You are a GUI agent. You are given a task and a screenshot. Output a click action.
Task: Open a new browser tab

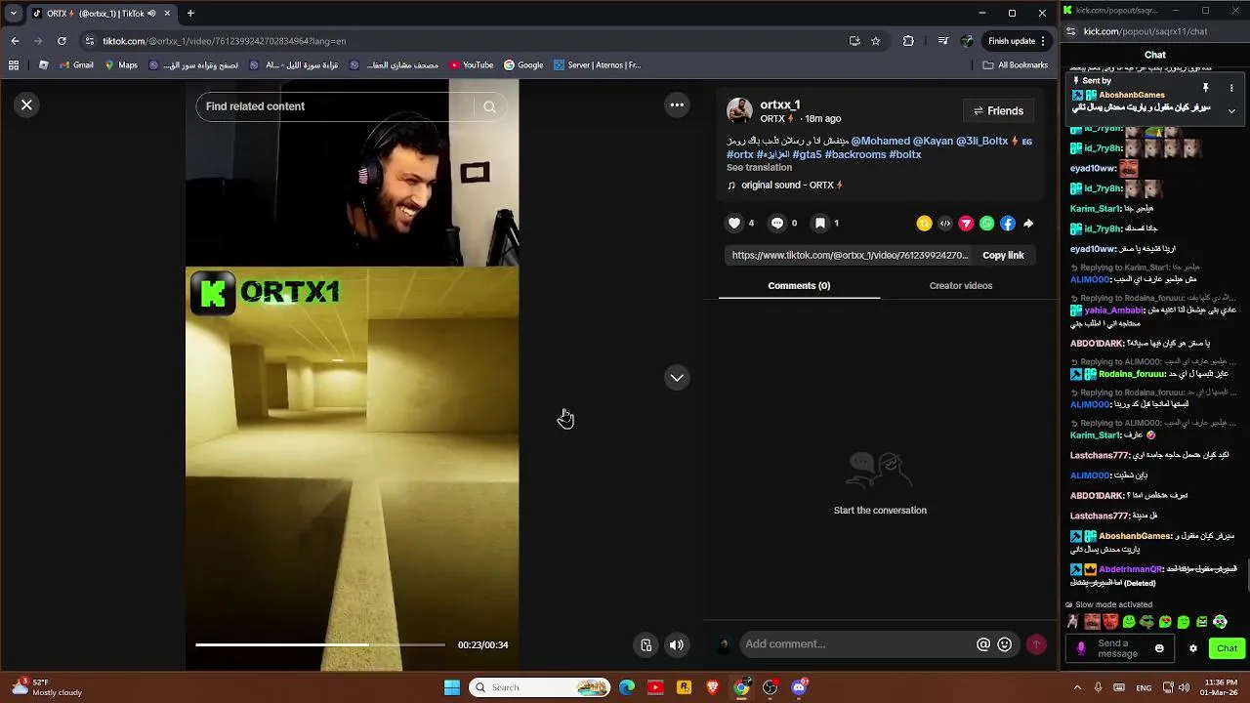(x=190, y=13)
